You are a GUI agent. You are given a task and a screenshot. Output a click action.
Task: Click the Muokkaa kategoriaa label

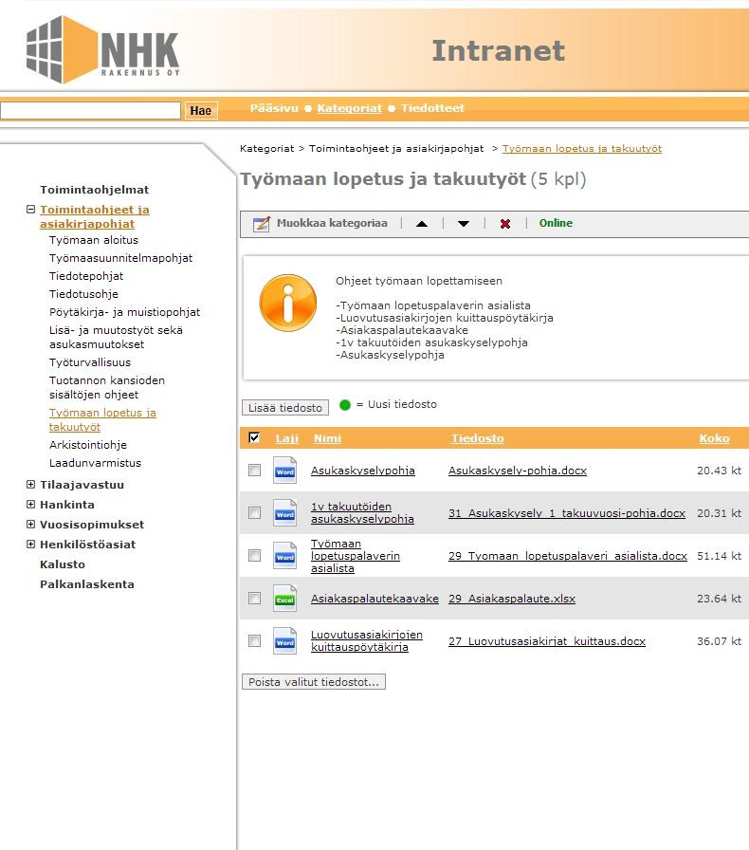[332, 223]
